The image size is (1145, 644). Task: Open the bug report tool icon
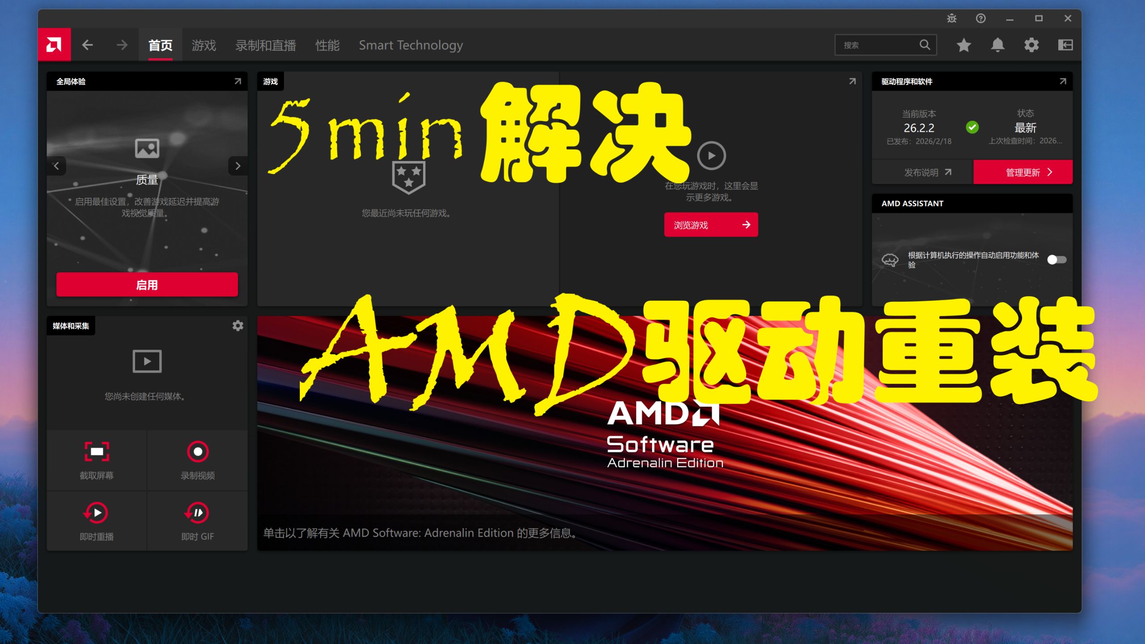pos(952,18)
